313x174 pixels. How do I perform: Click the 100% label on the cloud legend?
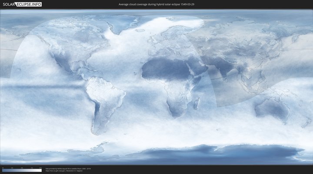coord(40,167)
